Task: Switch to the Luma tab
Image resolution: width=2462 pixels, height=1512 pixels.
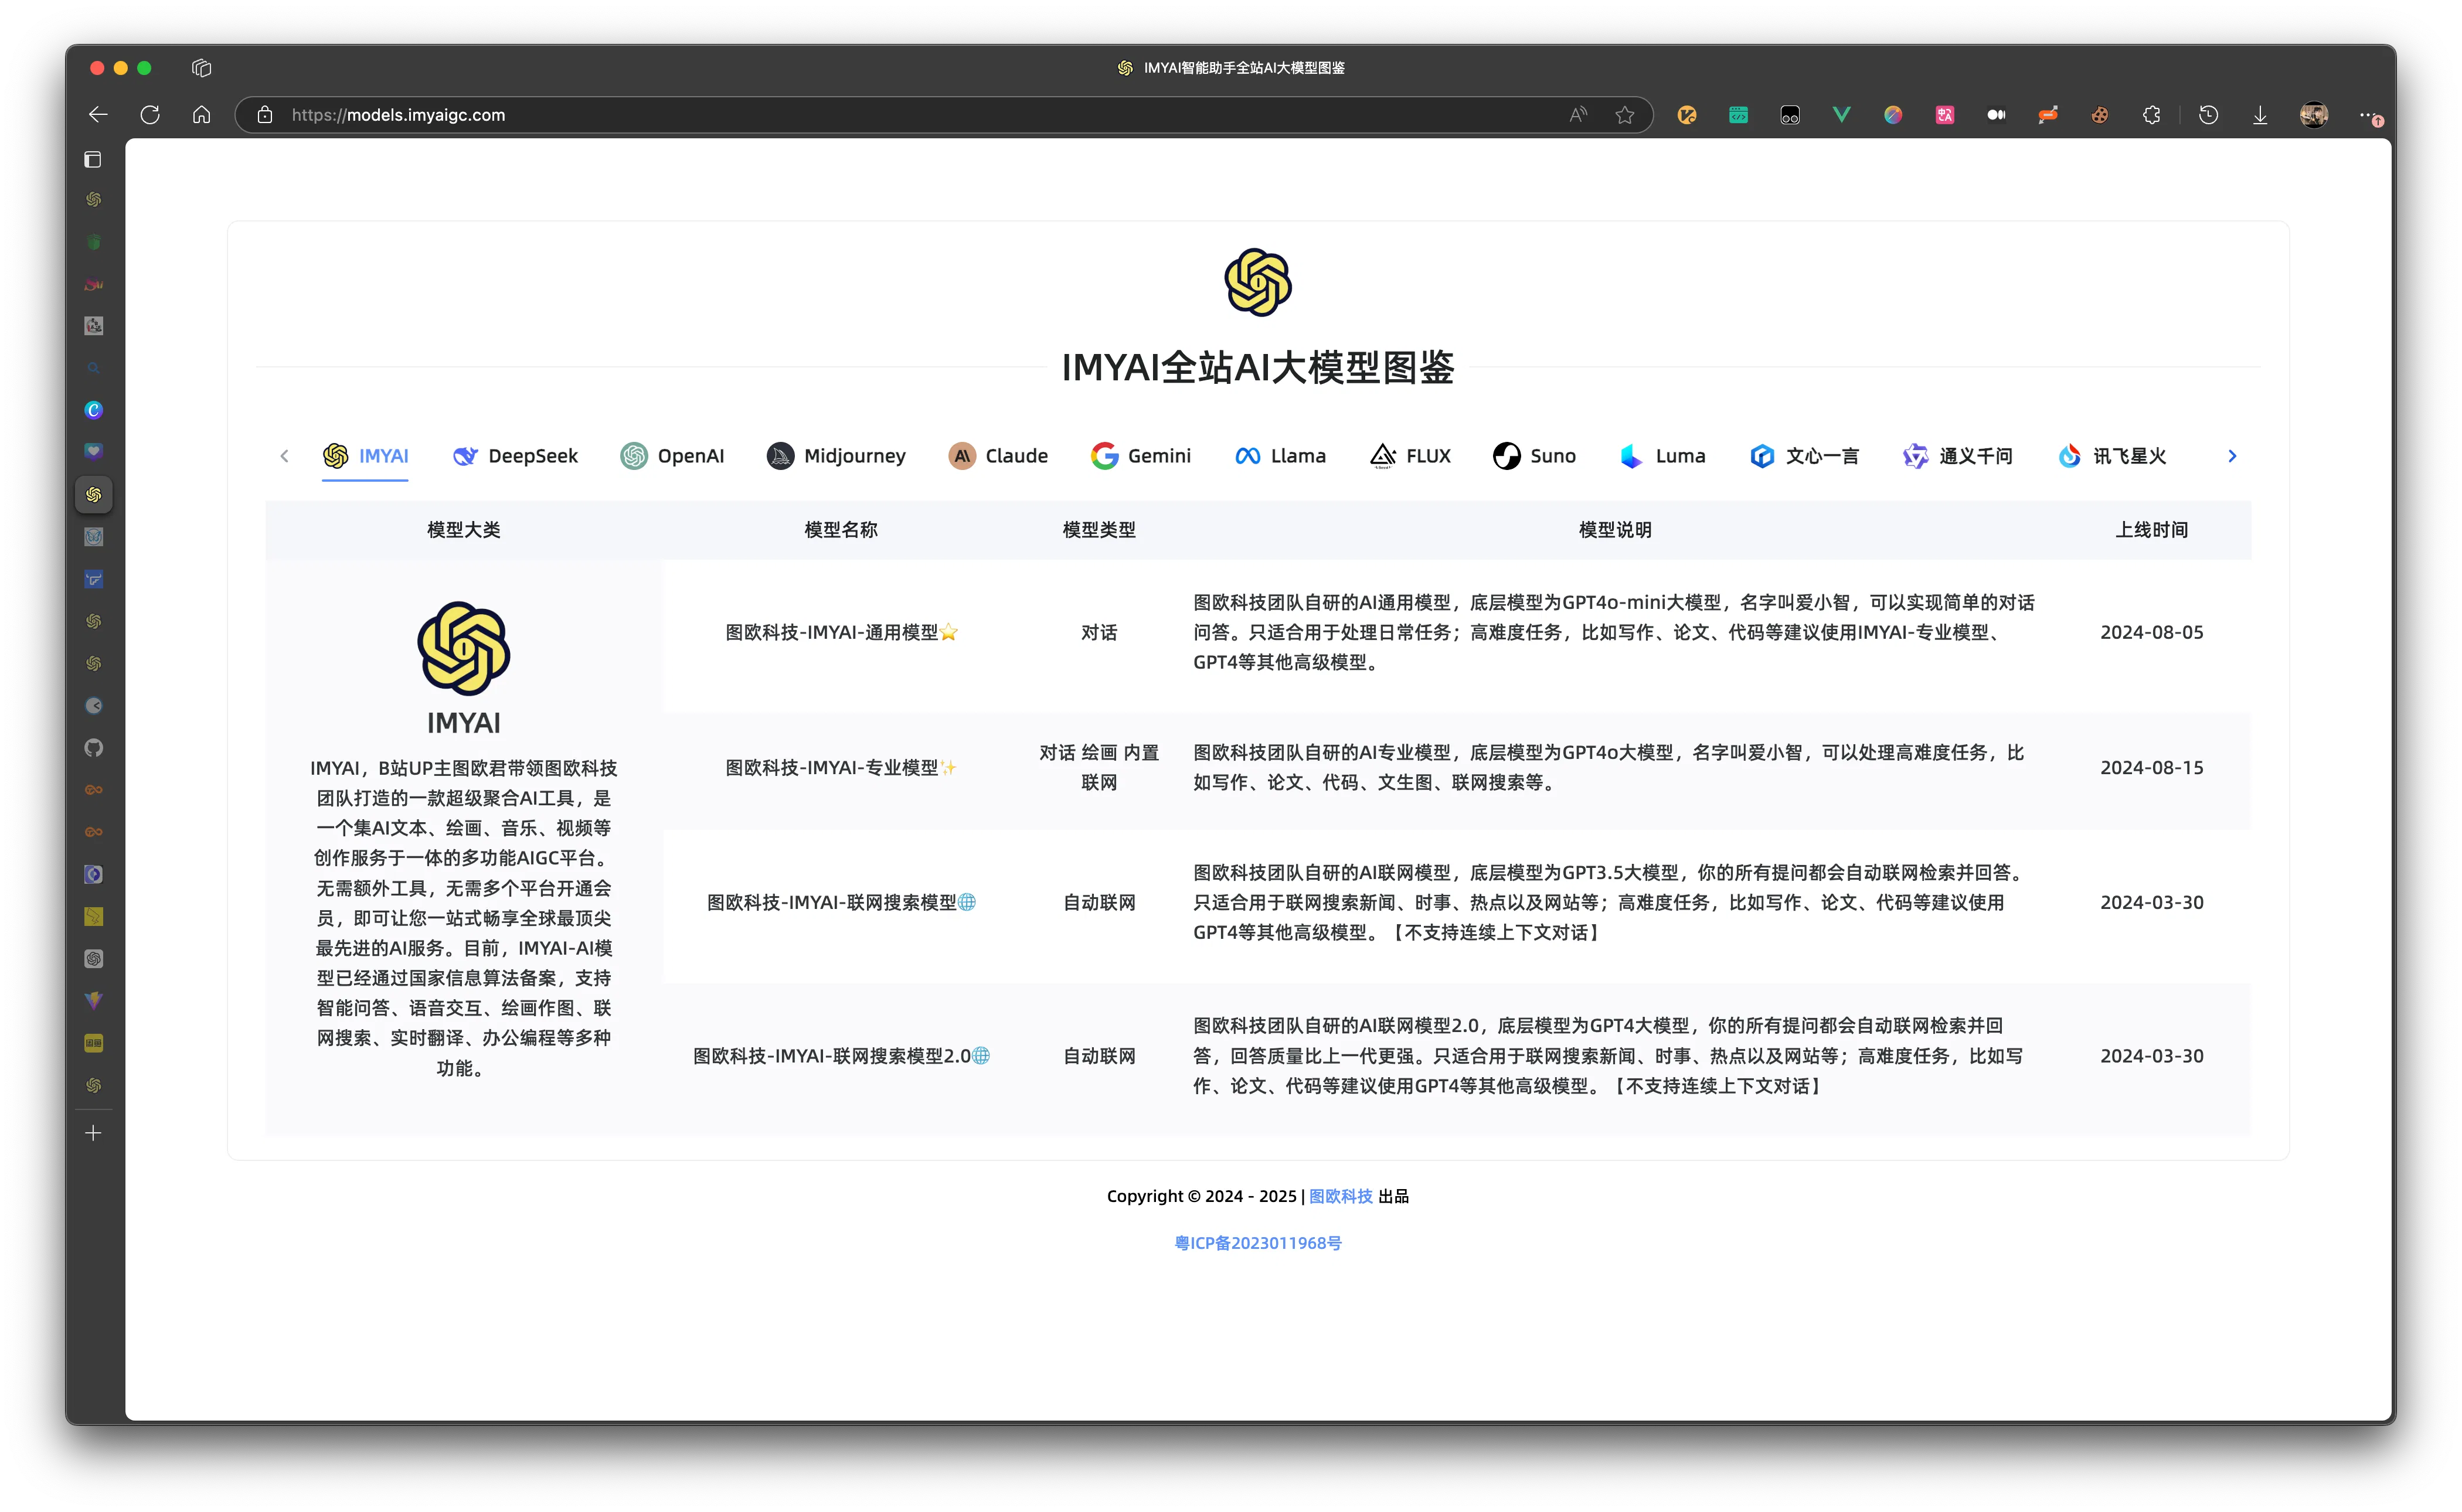Action: point(1662,456)
